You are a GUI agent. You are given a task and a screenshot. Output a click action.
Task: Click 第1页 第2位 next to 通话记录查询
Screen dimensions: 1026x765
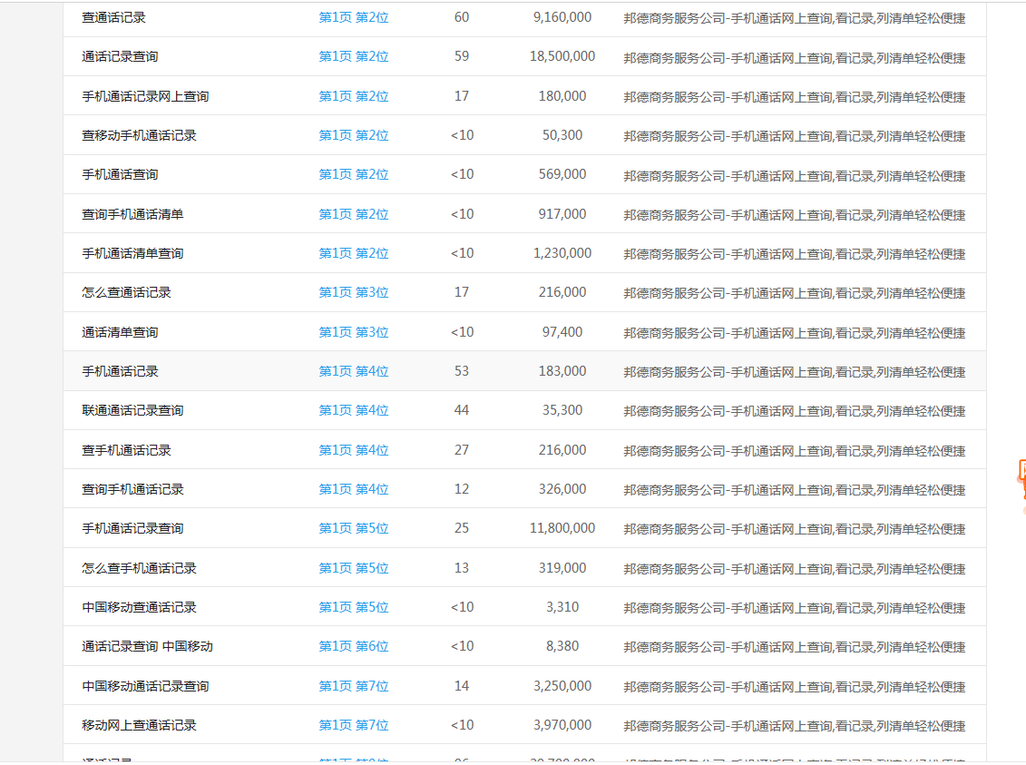point(353,55)
